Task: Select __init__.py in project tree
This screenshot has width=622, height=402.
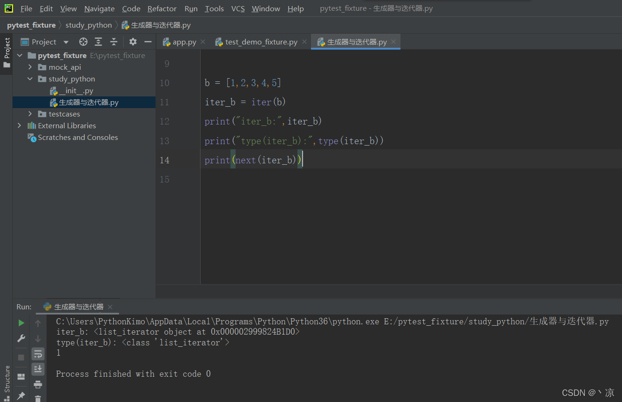Action: 76,90
